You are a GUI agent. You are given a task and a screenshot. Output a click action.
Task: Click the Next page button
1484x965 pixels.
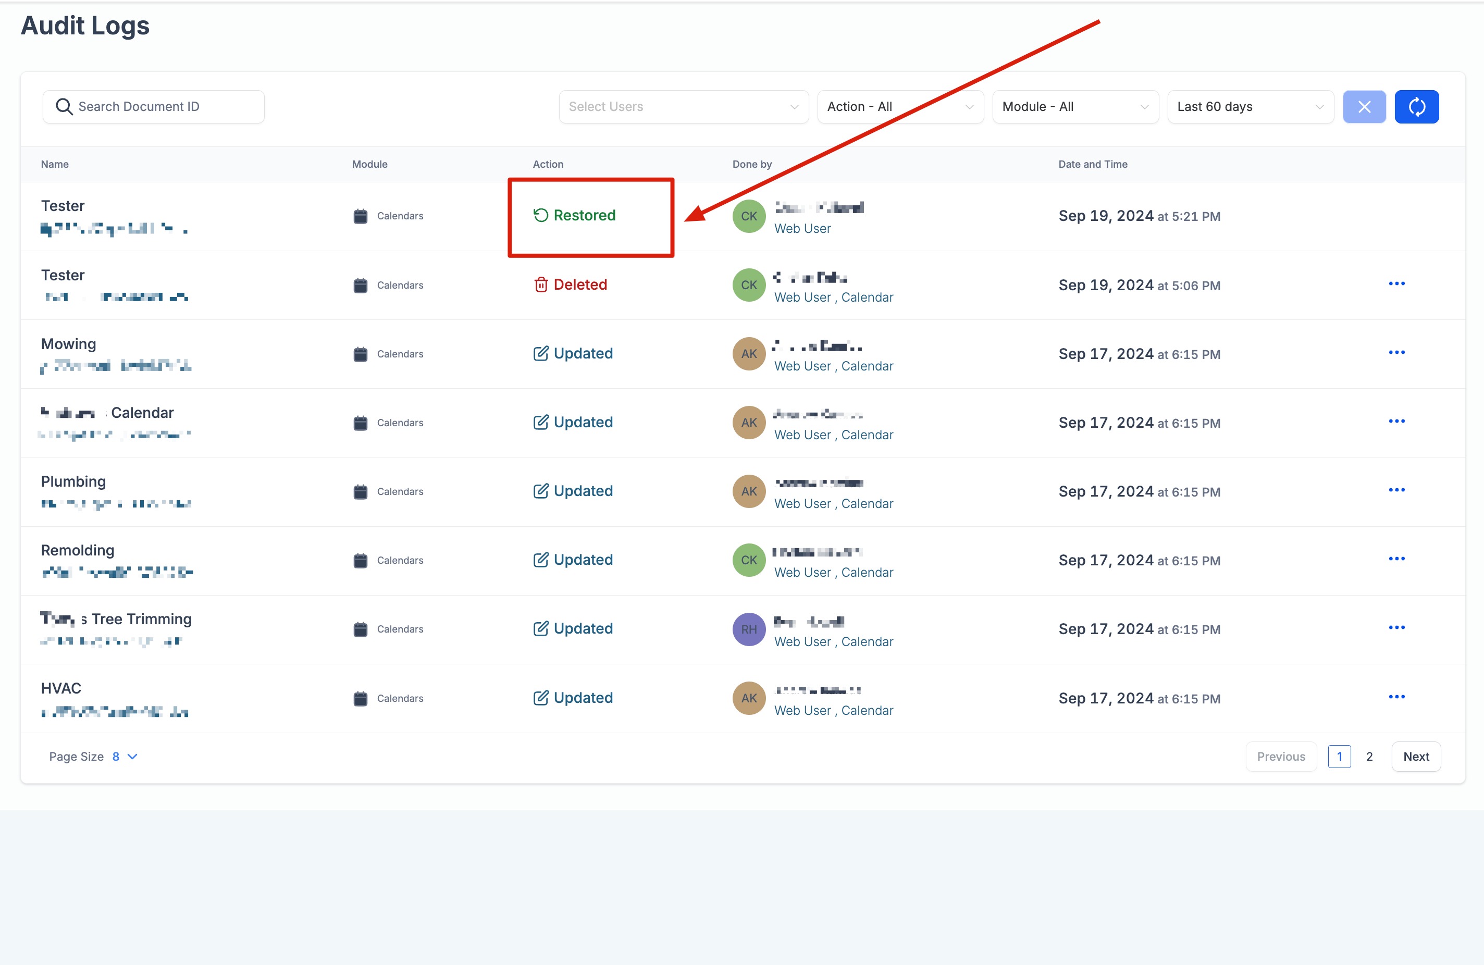click(1415, 756)
